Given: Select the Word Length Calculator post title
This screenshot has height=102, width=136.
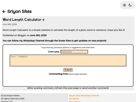Looking at the screenshot, I should [22, 20].
